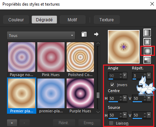The height and width of the screenshot is (127, 156).
Task: Switch to the Motif tab
Action: [73, 20]
